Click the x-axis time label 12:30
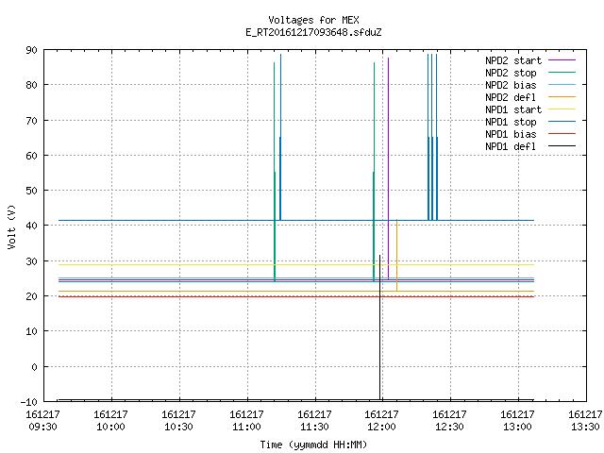The width and height of the screenshot is (604, 453). point(449,427)
